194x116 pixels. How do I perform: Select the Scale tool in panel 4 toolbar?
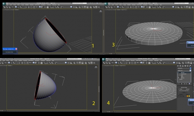[135, 63]
